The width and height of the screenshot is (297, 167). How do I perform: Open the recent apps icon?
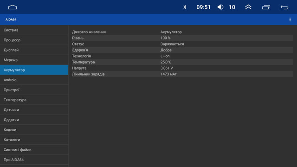point(266,7)
